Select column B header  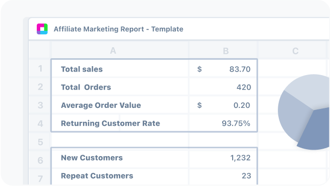click(x=223, y=51)
